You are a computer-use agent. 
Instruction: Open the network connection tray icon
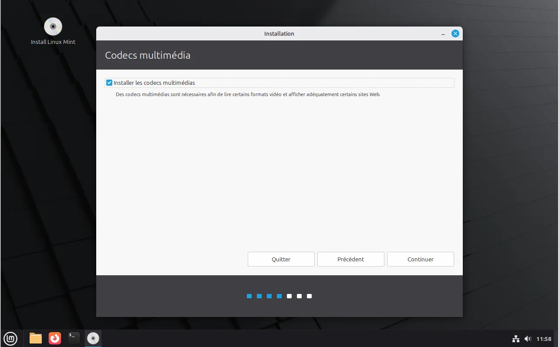click(x=516, y=339)
